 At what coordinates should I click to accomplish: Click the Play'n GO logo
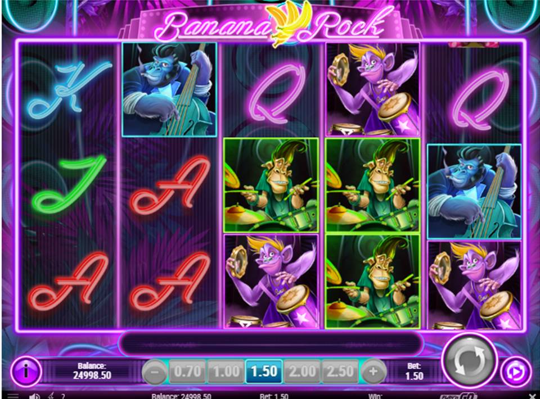pyautogui.click(x=458, y=396)
